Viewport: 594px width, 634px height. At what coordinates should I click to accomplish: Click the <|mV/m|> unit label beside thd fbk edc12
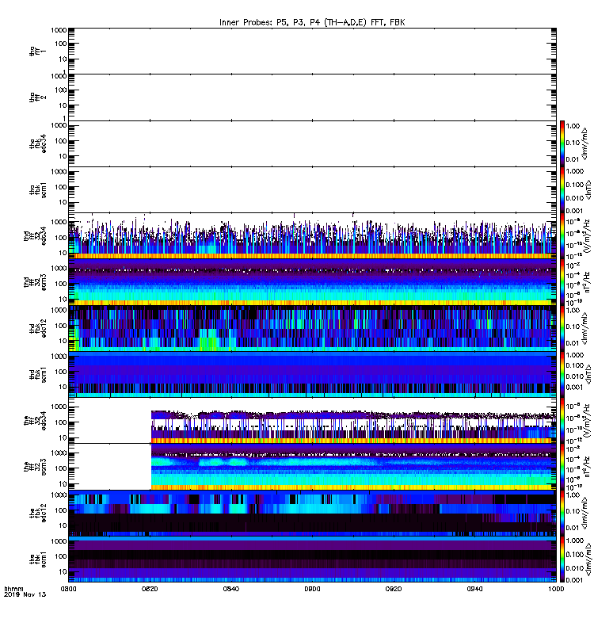pyautogui.click(x=584, y=328)
